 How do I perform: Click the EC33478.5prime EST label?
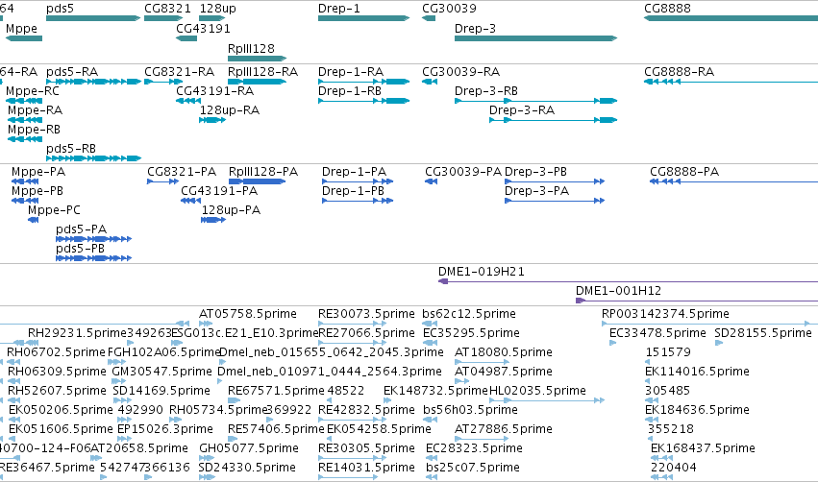click(x=657, y=333)
